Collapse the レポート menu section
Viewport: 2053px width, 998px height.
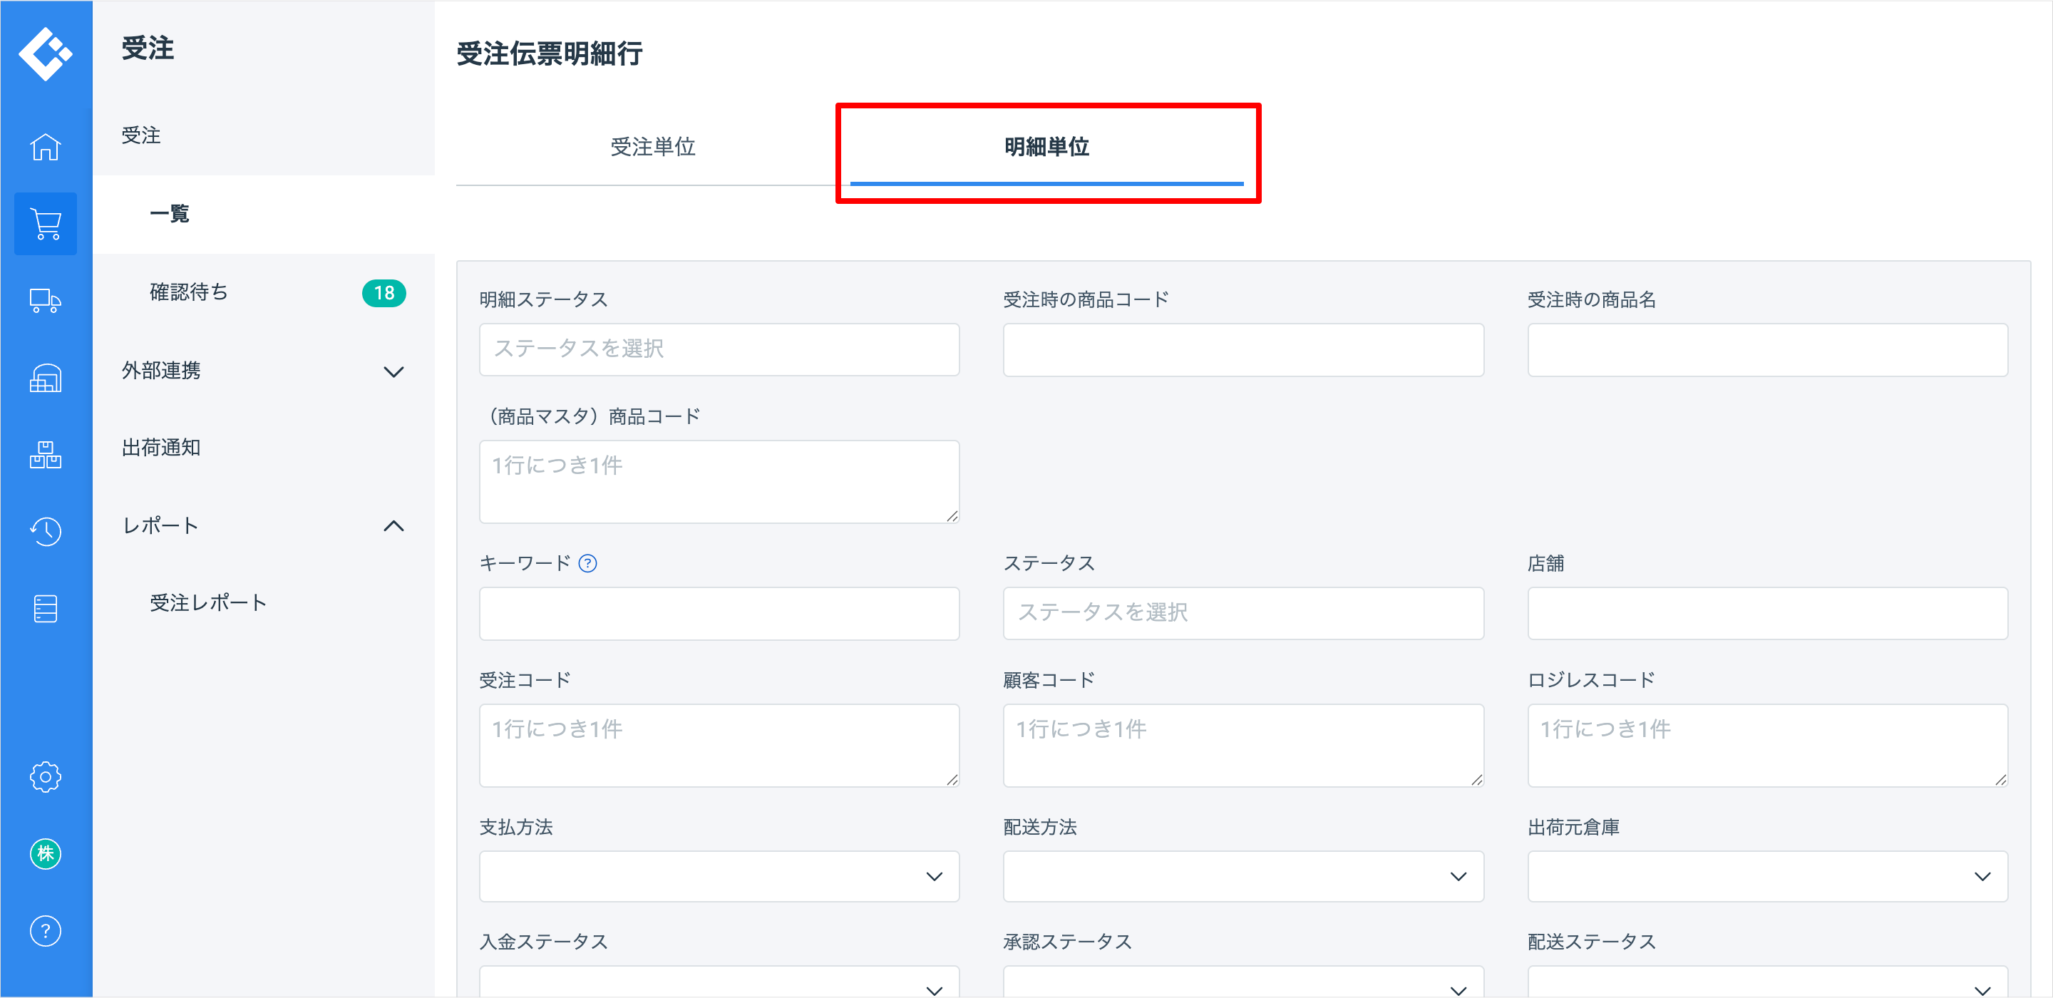[264, 526]
